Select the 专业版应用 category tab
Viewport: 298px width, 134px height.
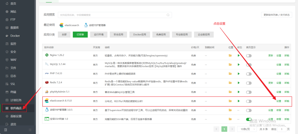(x=182, y=35)
